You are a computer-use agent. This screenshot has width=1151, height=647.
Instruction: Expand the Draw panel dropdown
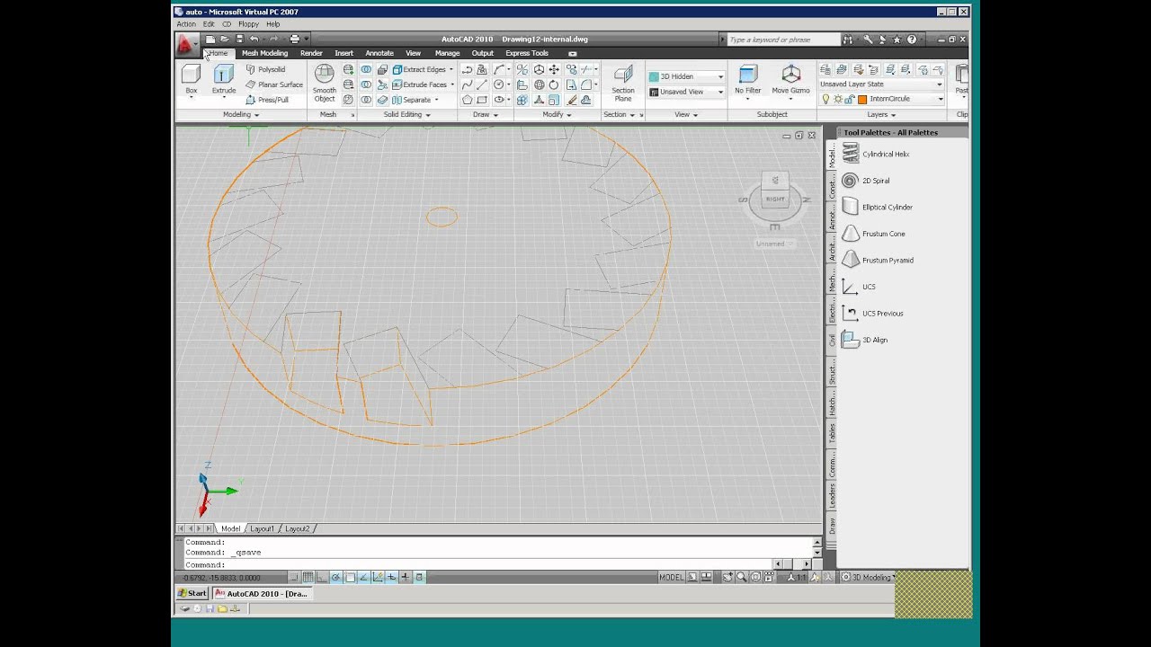tap(485, 115)
